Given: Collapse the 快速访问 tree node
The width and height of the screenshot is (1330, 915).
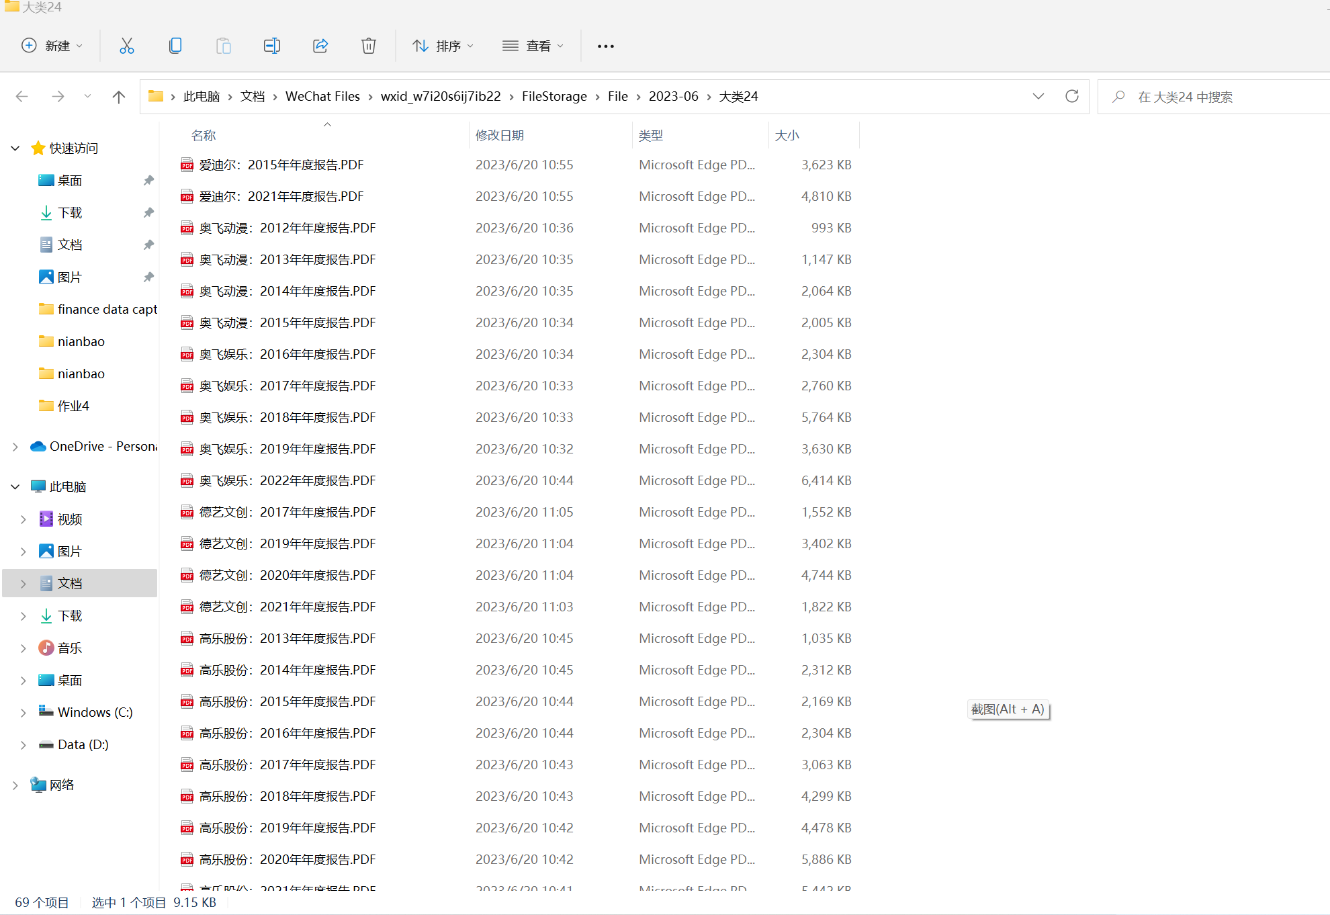Looking at the screenshot, I should point(15,148).
